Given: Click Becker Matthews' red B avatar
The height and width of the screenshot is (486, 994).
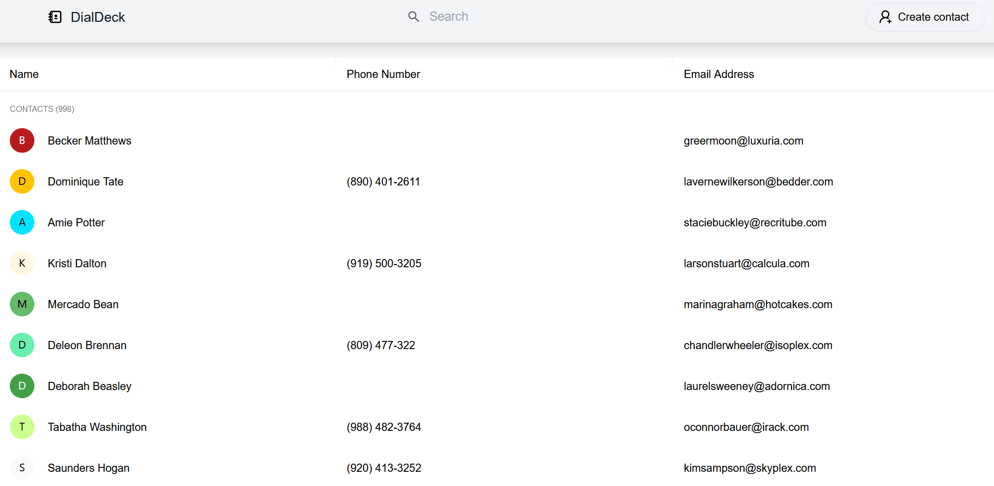Looking at the screenshot, I should [22, 141].
